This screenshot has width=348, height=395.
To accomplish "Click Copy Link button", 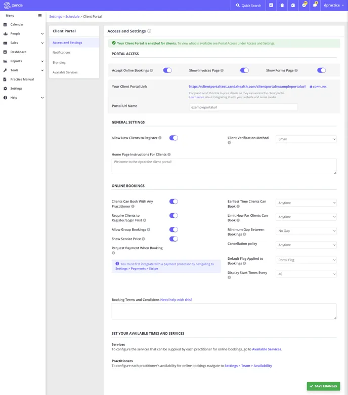I will point(318,87).
